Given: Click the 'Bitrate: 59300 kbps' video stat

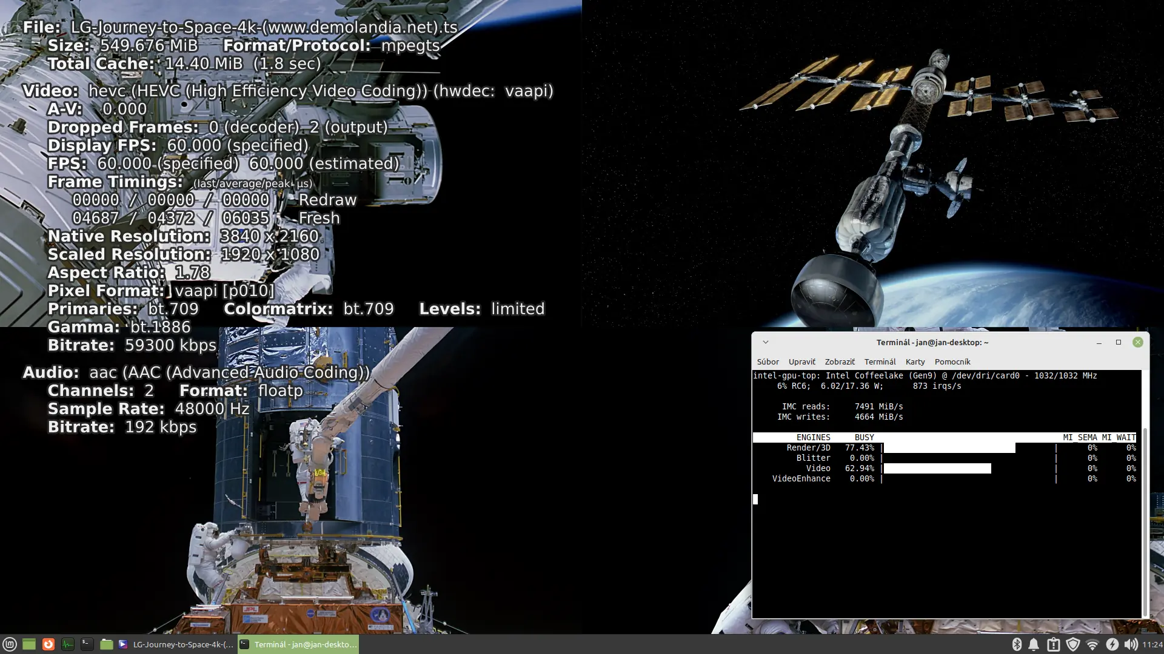Looking at the screenshot, I should (132, 345).
